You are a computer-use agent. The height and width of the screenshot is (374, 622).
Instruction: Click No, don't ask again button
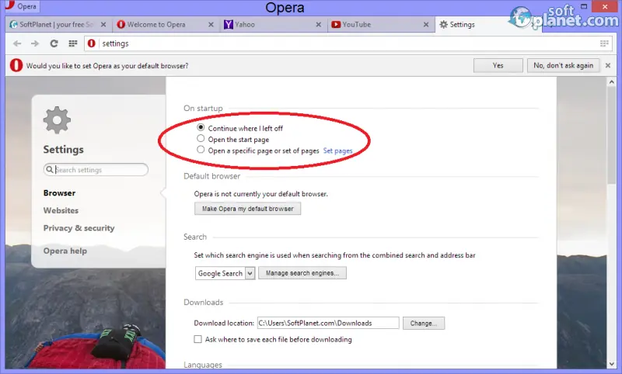[x=563, y=66]
